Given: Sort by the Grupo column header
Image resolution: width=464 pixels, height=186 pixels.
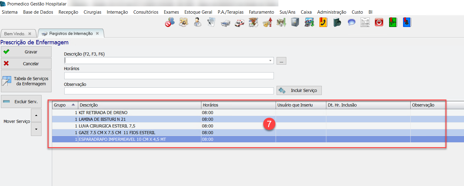Looking at the screenshot, I should pyautogui.click(x=65, y=105).
